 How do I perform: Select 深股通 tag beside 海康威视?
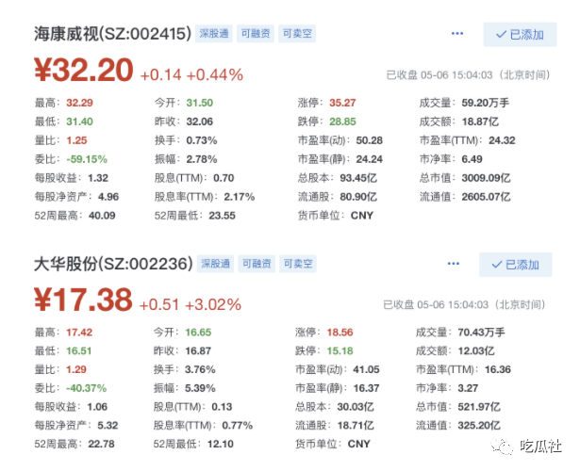(x=213, y=34)
